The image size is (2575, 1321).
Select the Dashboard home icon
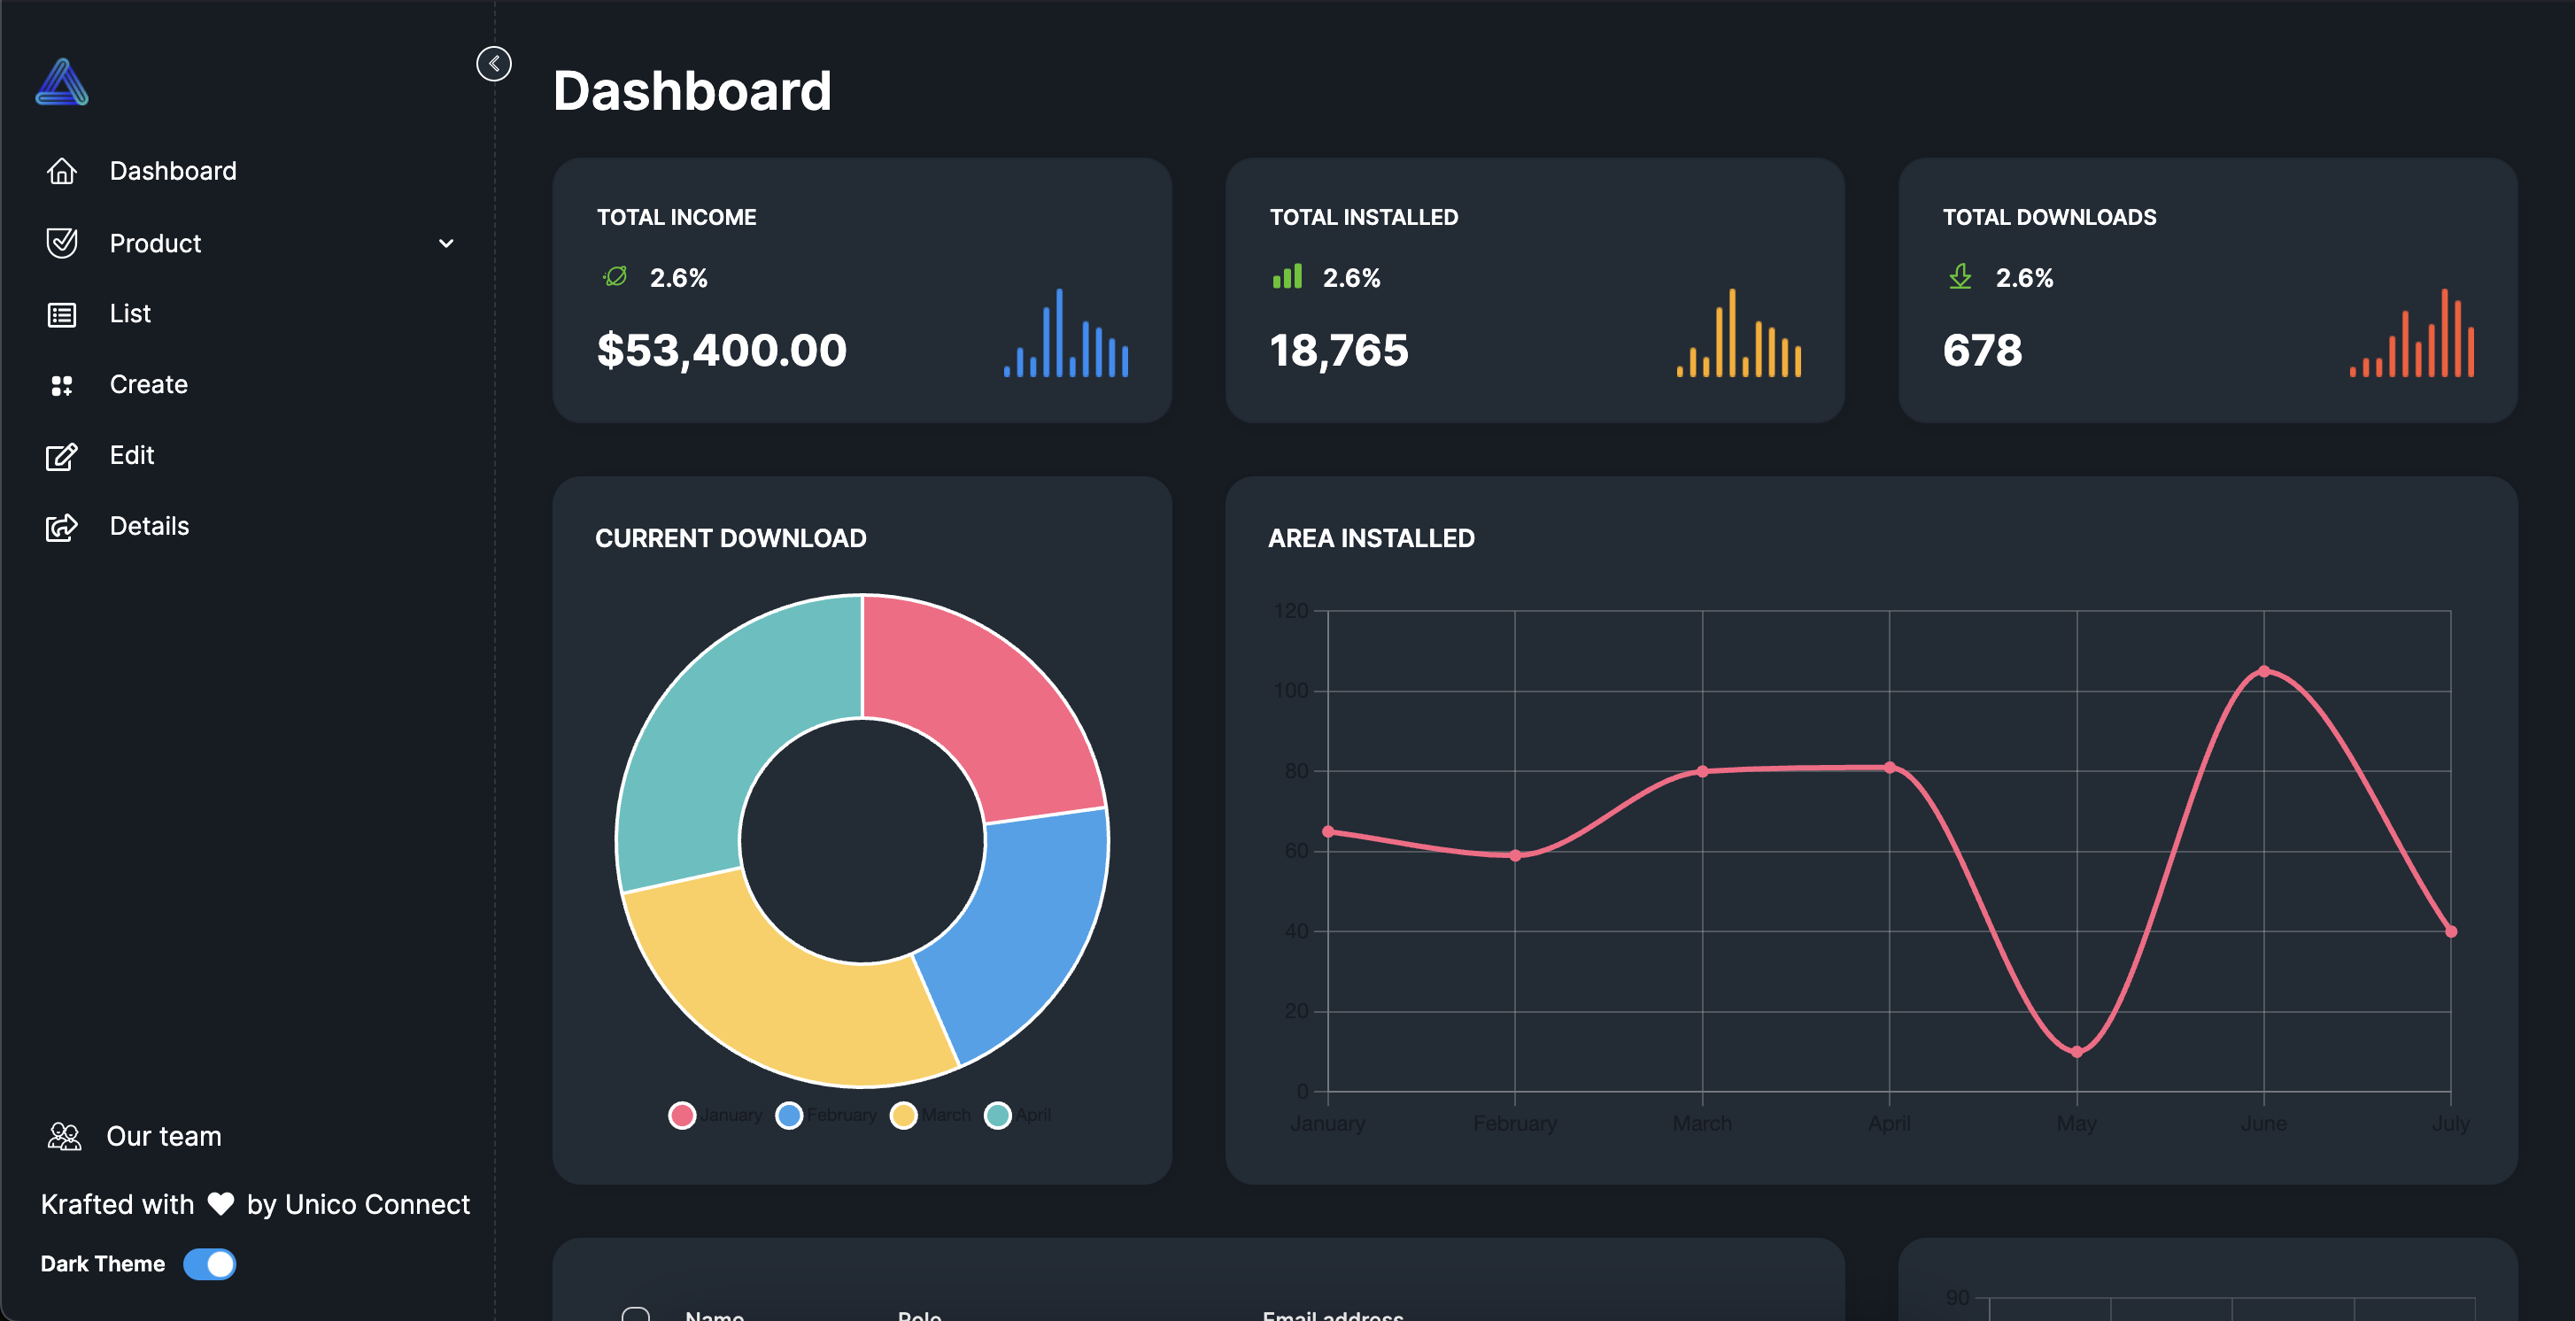pos(62,171)
